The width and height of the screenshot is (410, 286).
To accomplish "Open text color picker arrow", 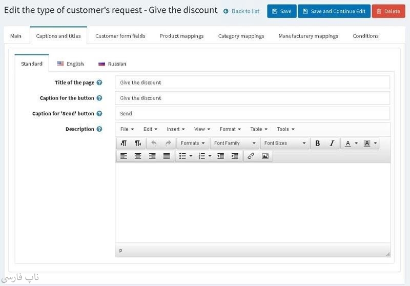I will click(x=356, y=144).
